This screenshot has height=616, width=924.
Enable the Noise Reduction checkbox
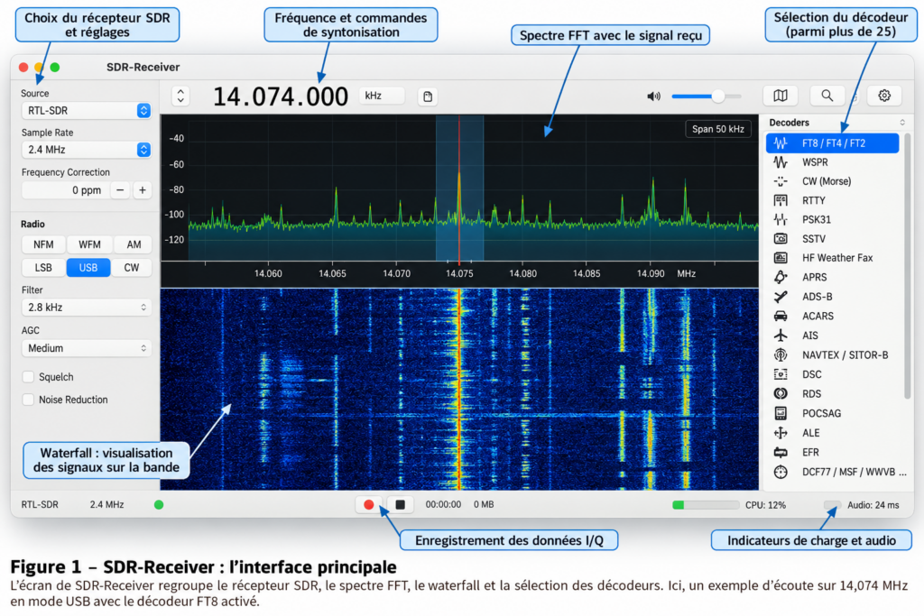click(x=28, y=400)
